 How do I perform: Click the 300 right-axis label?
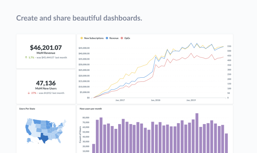[229, 70]
